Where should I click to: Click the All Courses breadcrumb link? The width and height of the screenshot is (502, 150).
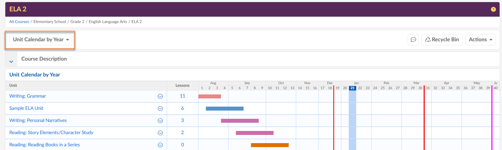tap(19, 22)
